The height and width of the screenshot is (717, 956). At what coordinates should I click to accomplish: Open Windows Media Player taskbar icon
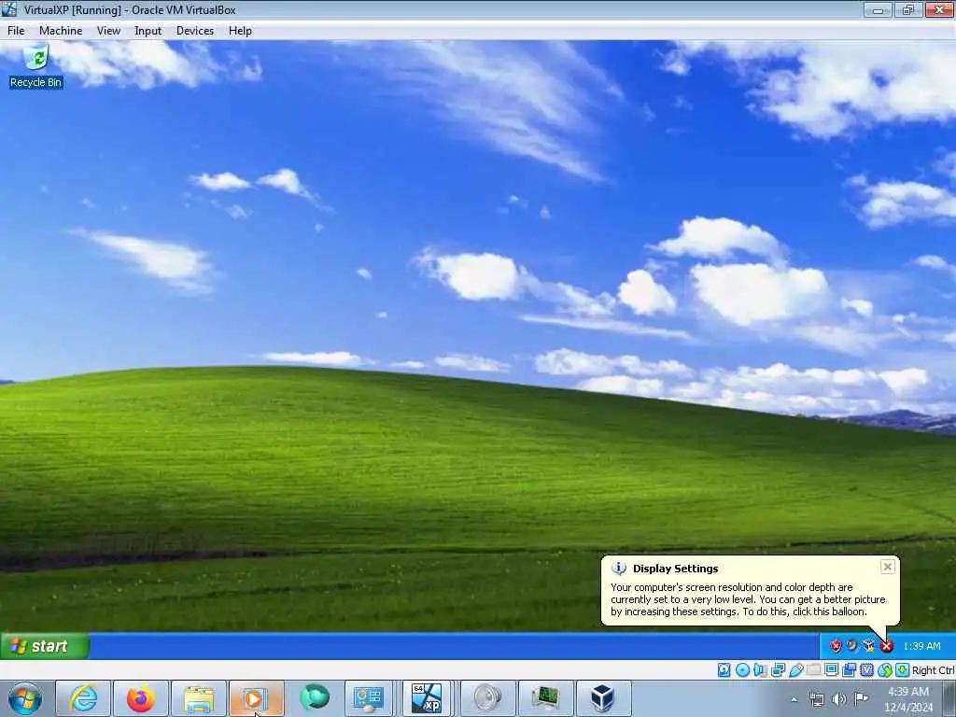point(256,698)
